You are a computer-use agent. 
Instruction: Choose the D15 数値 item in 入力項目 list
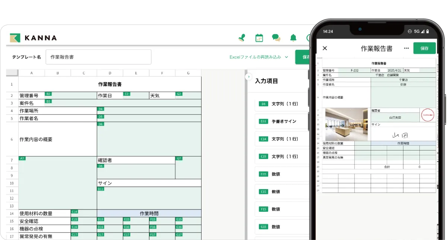click(282, 174)
